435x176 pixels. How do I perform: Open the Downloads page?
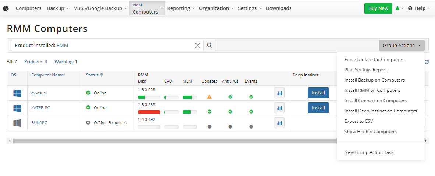pos(279,8)
